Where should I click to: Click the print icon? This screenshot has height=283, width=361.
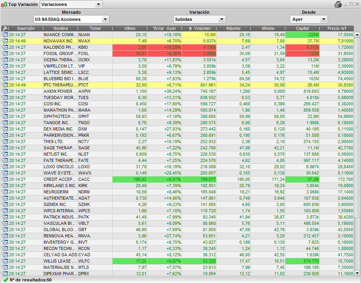click(x=338, y=4)
